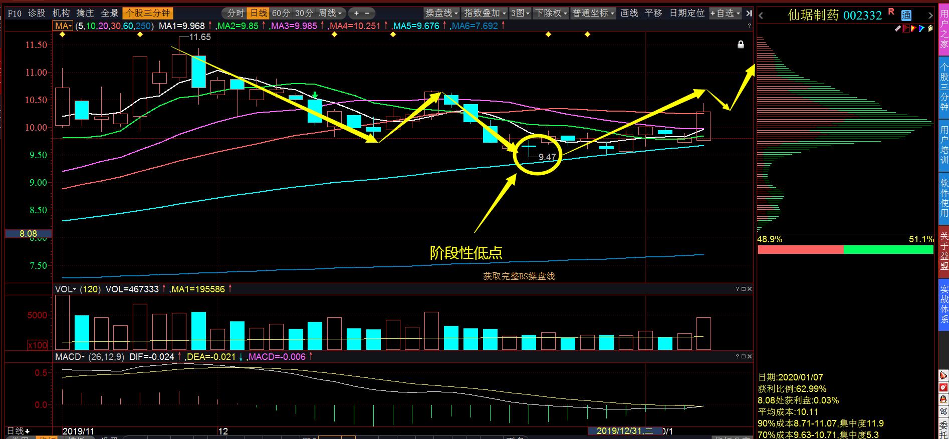The image size is (949, 439).
Task: Click the VOL panel help question mark
Action: coord(738,289)
